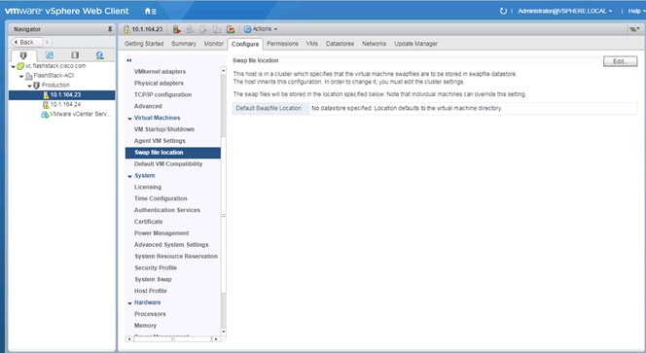Click the VMware vCenter Server VM icon
This screenshot has width=646, height=353.
click(45, 115)
